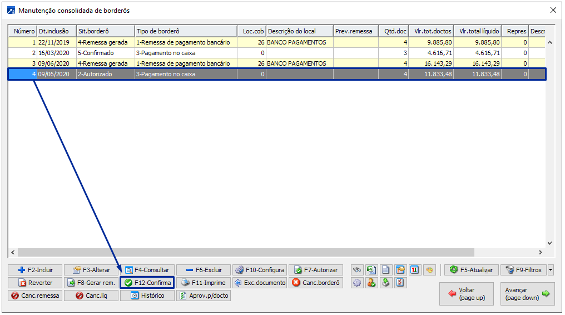Click the Canc.borderô button
Screen dimensions: 565x315
(316, 283)
